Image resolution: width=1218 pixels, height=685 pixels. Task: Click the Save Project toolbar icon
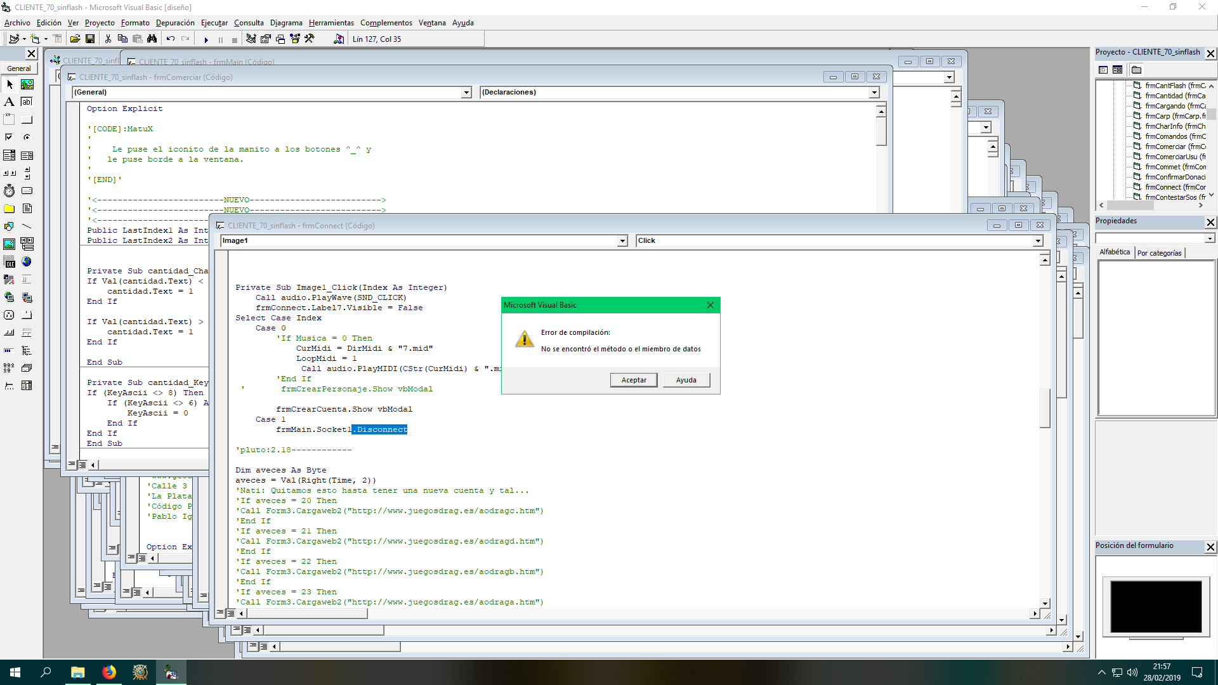[90, 39]
